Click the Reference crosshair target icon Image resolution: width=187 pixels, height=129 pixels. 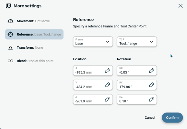coord(11,35)
